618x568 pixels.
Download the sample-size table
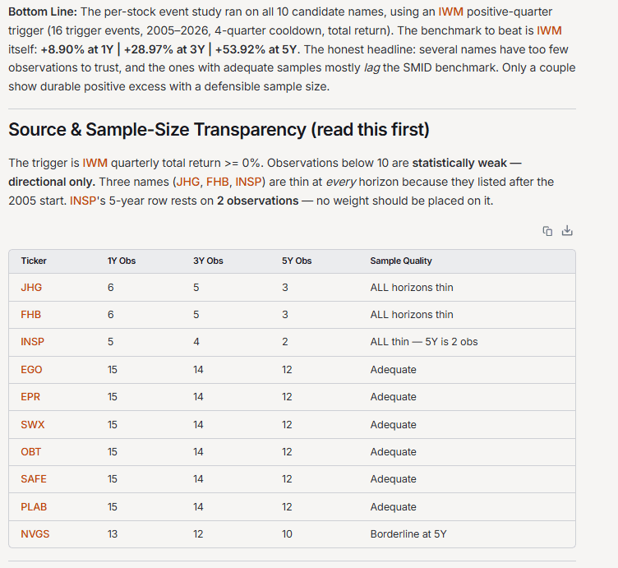point(567,231)
